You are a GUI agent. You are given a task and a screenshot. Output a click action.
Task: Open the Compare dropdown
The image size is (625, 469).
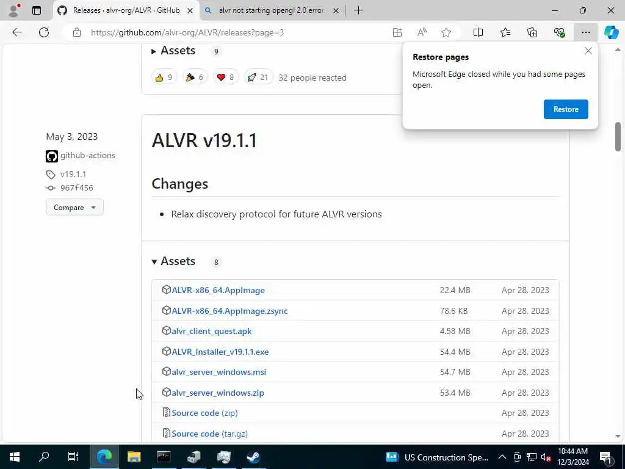pyautogui.click(x=74, y=208)
